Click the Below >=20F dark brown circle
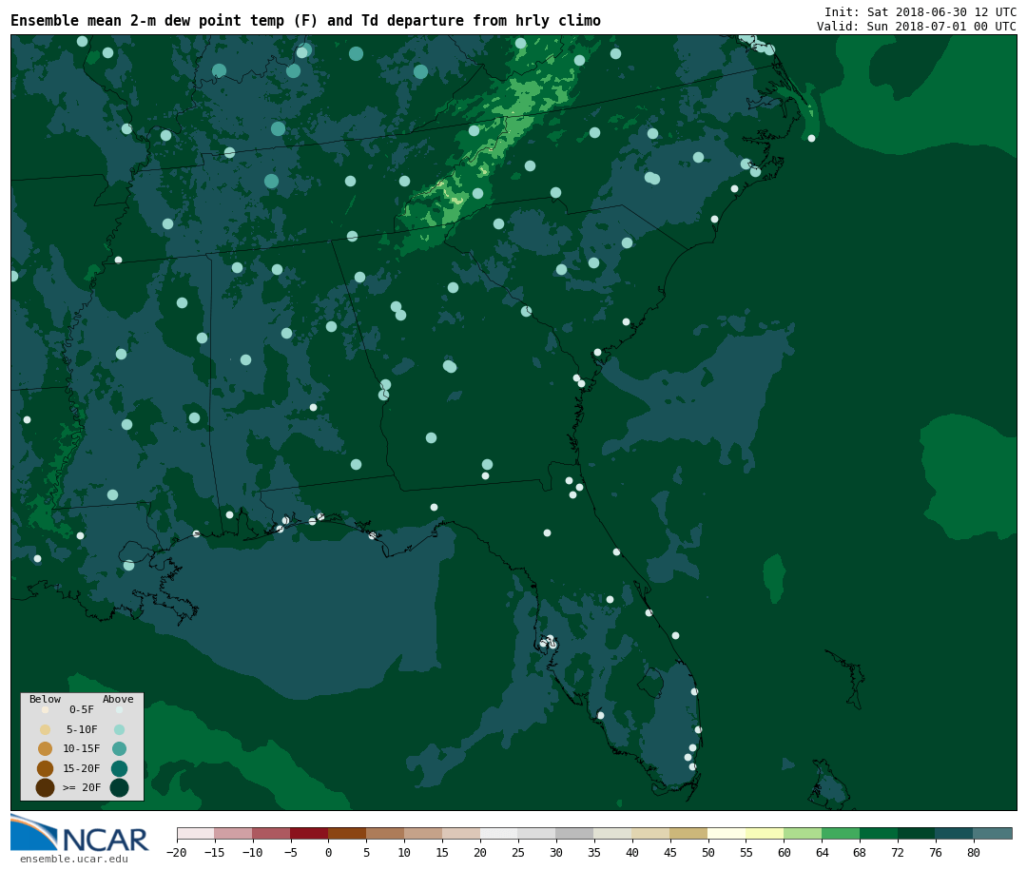The height and width of the screenshot is (870, 1027). tap(46, 787)
